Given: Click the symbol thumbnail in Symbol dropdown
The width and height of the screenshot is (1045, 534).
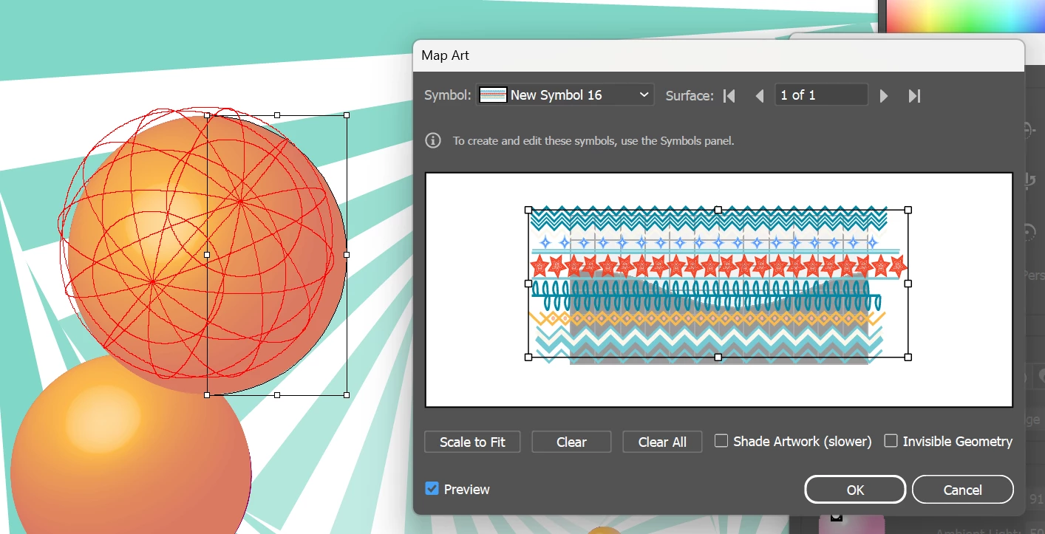Looking at the screenshot, I should (493, 95).
